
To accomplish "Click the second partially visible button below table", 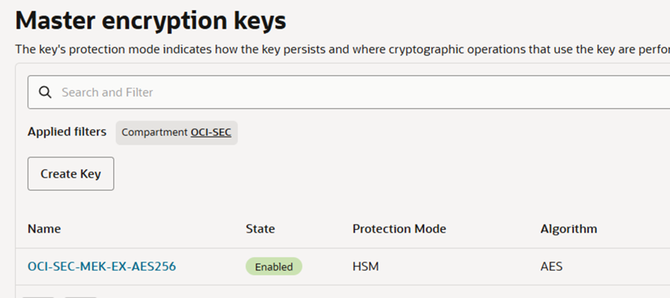I will tap(80, 296).
